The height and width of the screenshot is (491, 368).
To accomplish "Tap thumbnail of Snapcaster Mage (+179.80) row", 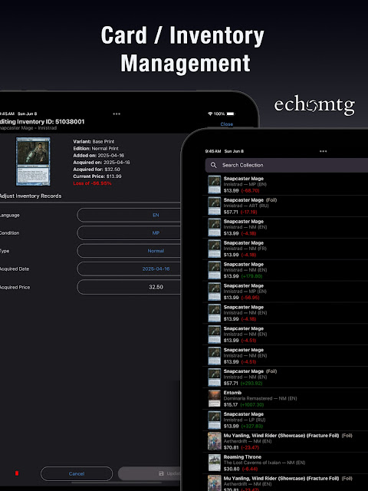I will [215, 270].
